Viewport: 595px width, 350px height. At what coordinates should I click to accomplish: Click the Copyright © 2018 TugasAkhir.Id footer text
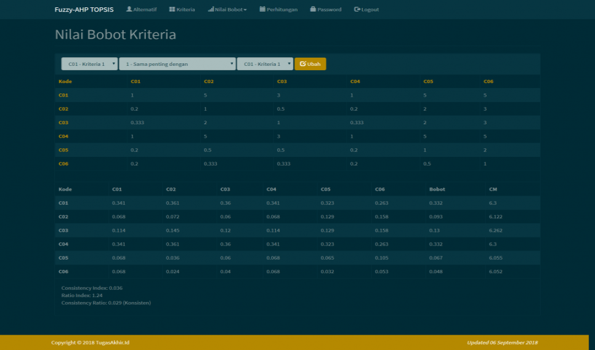point(91,343)
